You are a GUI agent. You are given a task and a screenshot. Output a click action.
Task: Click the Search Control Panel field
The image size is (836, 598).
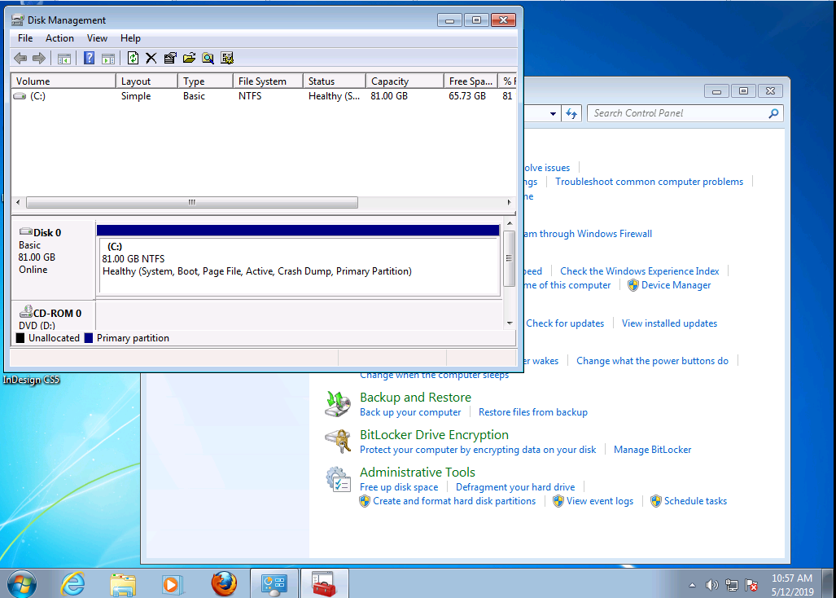tap(678, 113)
